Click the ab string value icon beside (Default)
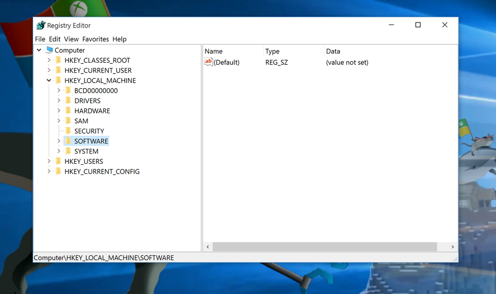Viewport: 496px width, 294px height. pos(208,62)
